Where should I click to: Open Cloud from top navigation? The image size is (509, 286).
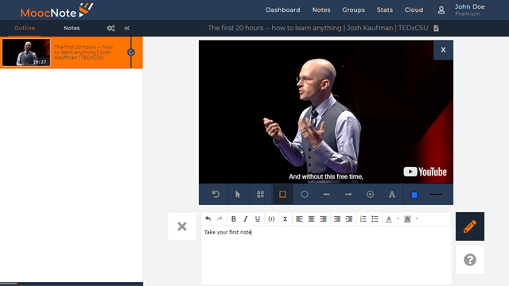click(x=414, y=10)
